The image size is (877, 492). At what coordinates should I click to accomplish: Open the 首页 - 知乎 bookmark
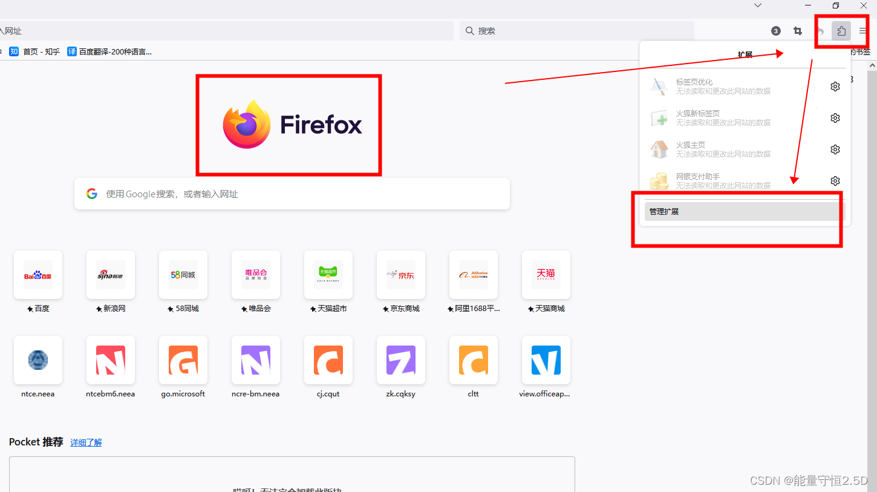coord(34,51)
